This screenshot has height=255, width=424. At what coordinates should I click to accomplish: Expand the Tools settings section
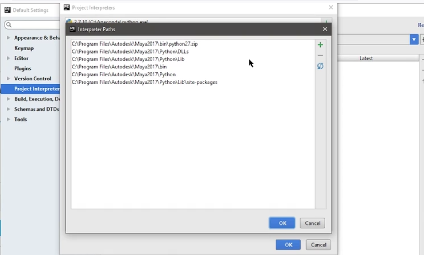[8, 119]
